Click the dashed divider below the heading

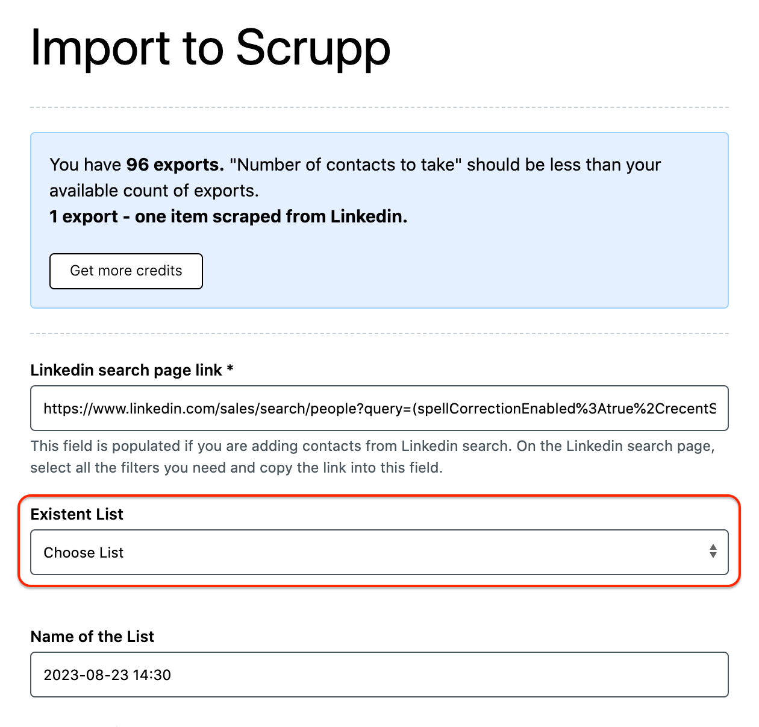coord(379,107)
